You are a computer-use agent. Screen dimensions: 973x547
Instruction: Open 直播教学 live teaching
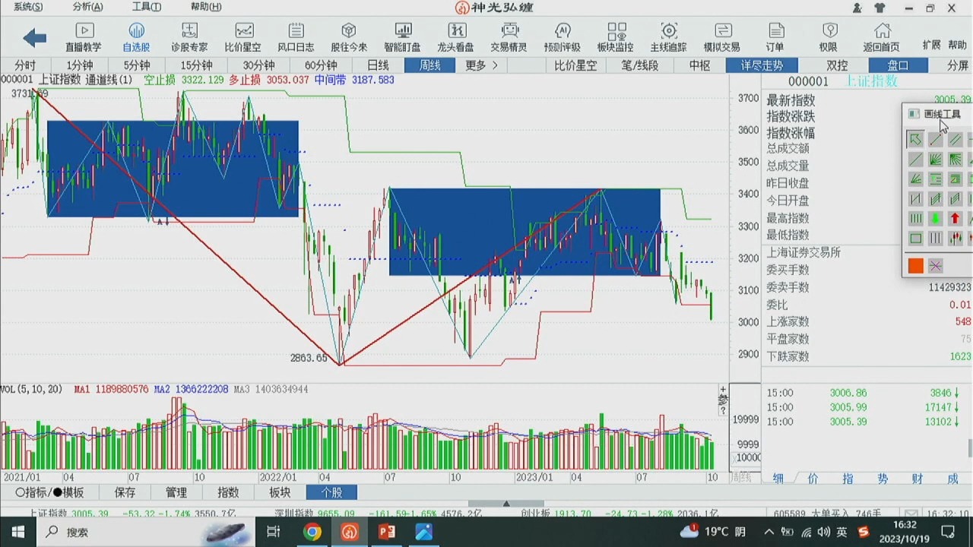coord(84,37)
